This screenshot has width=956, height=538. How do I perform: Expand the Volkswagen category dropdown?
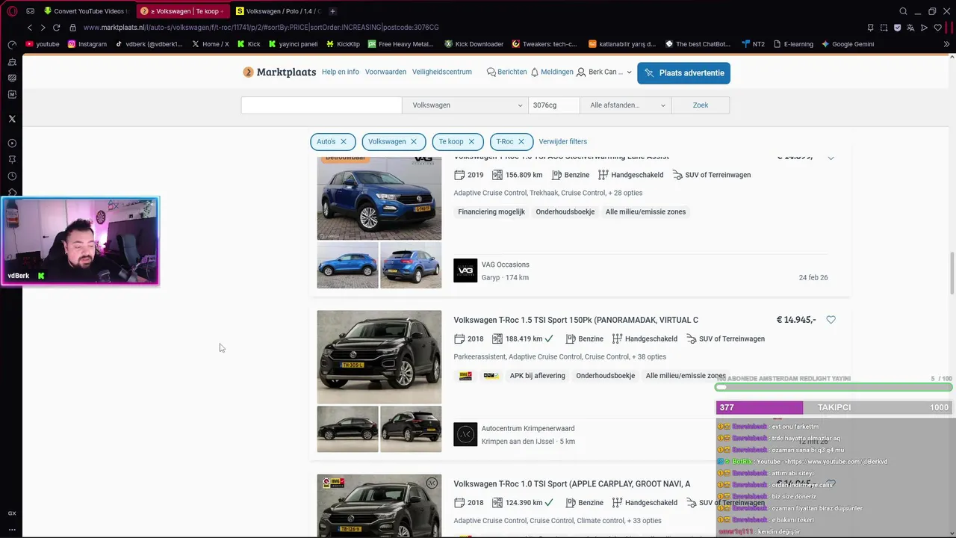(x=465, y=105)
